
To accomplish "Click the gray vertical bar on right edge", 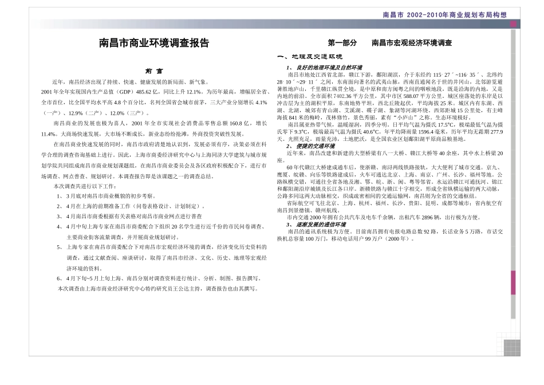I will pos(513,172).
